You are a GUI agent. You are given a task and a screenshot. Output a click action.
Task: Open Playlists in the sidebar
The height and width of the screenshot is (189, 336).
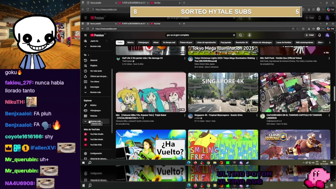(x=96, y=66)
